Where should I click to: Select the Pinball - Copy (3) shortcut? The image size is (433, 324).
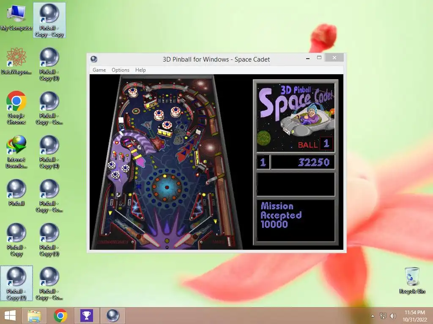click(49, 64)
